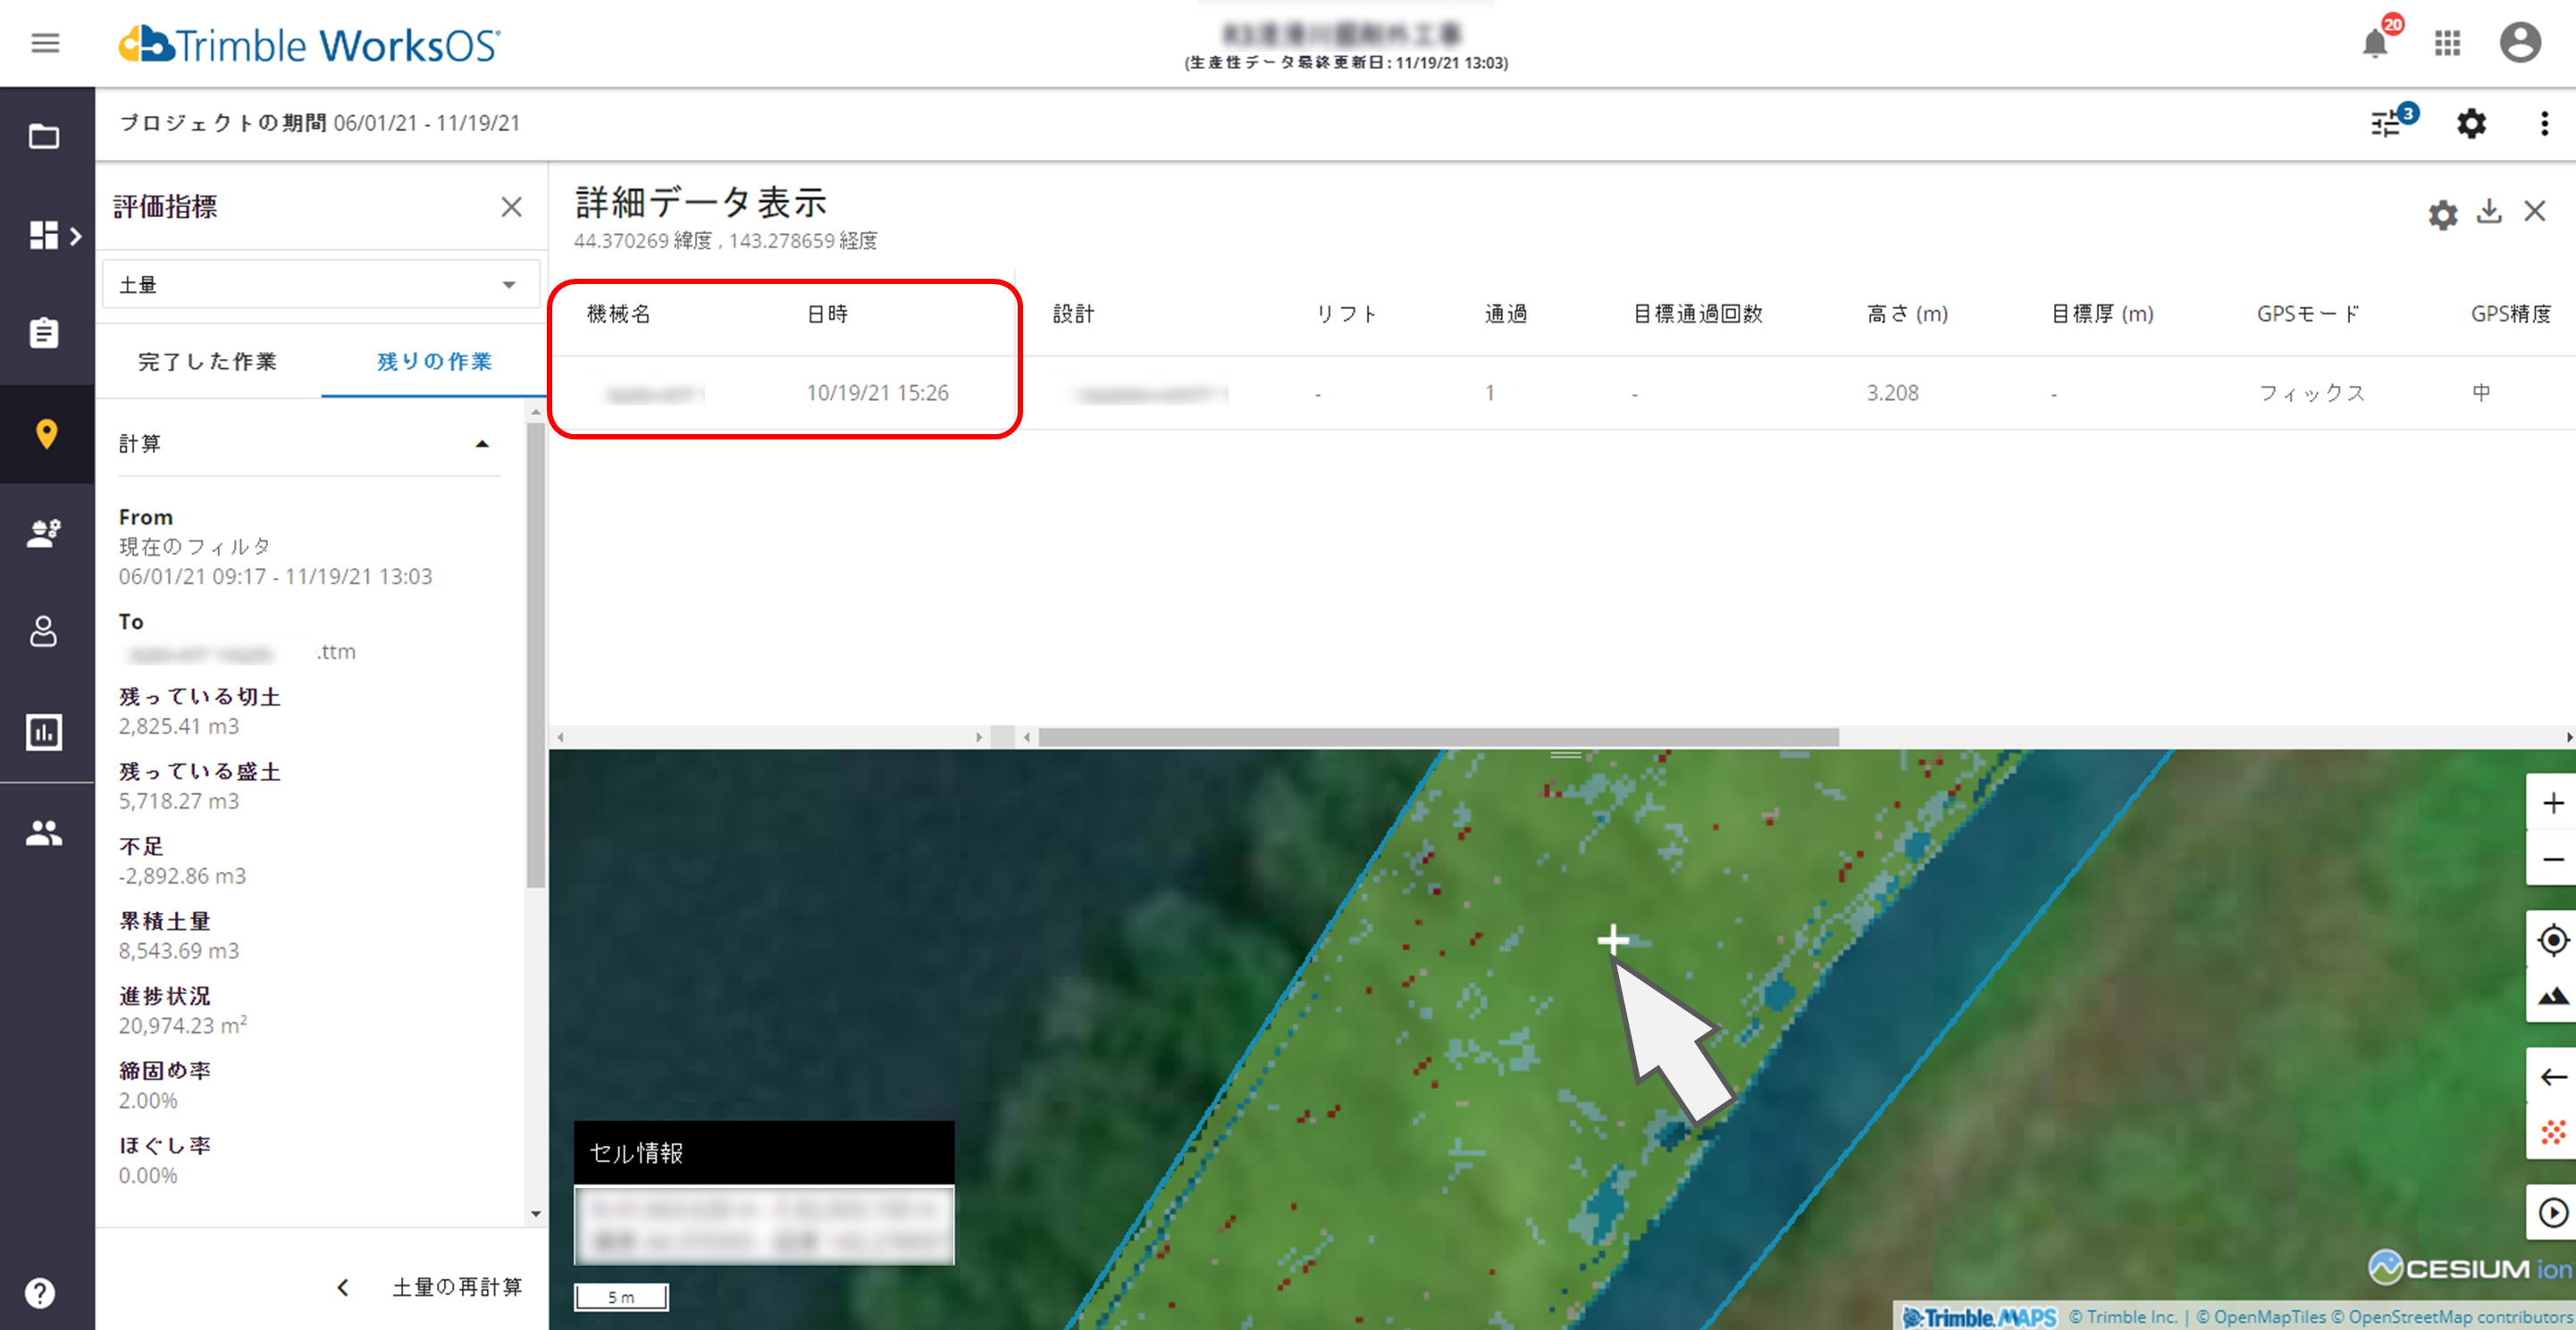
Task: Center map on my location
Action: (x=2552, y=940)
